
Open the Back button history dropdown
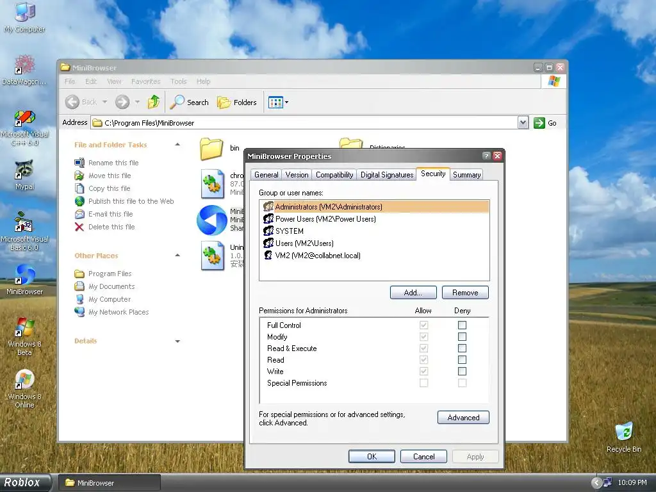click(x=104, y=102)
